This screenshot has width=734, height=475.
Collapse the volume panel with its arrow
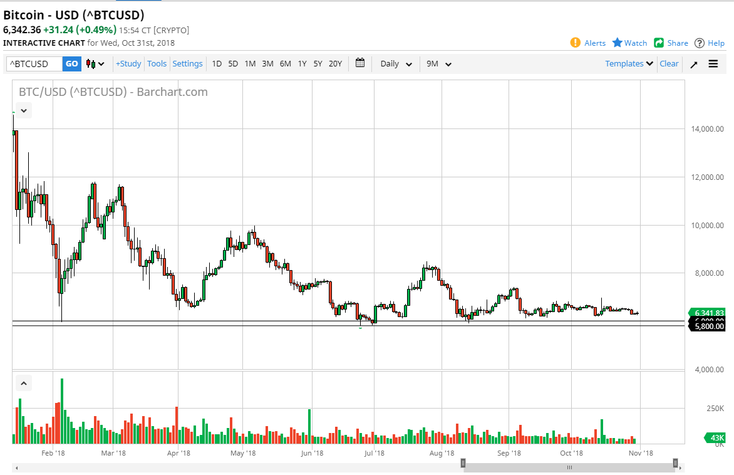pyautogui.click(x=23, y=383)
